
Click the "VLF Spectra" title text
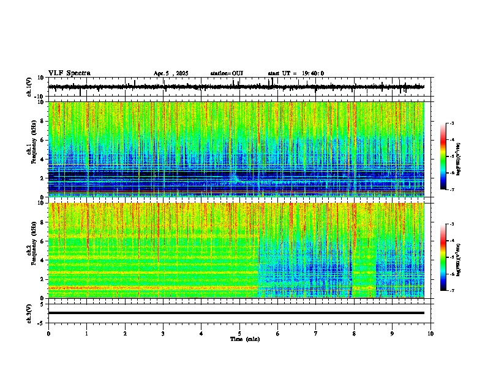(x=69, y=73)
